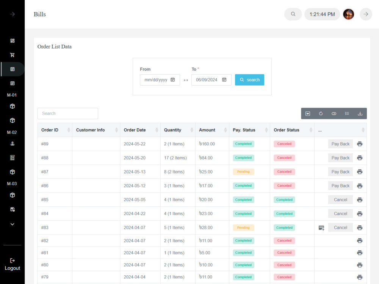379x284 pixels.
Task: Click the blue search button
Action: pyautogui.click(x=249, y=80)
